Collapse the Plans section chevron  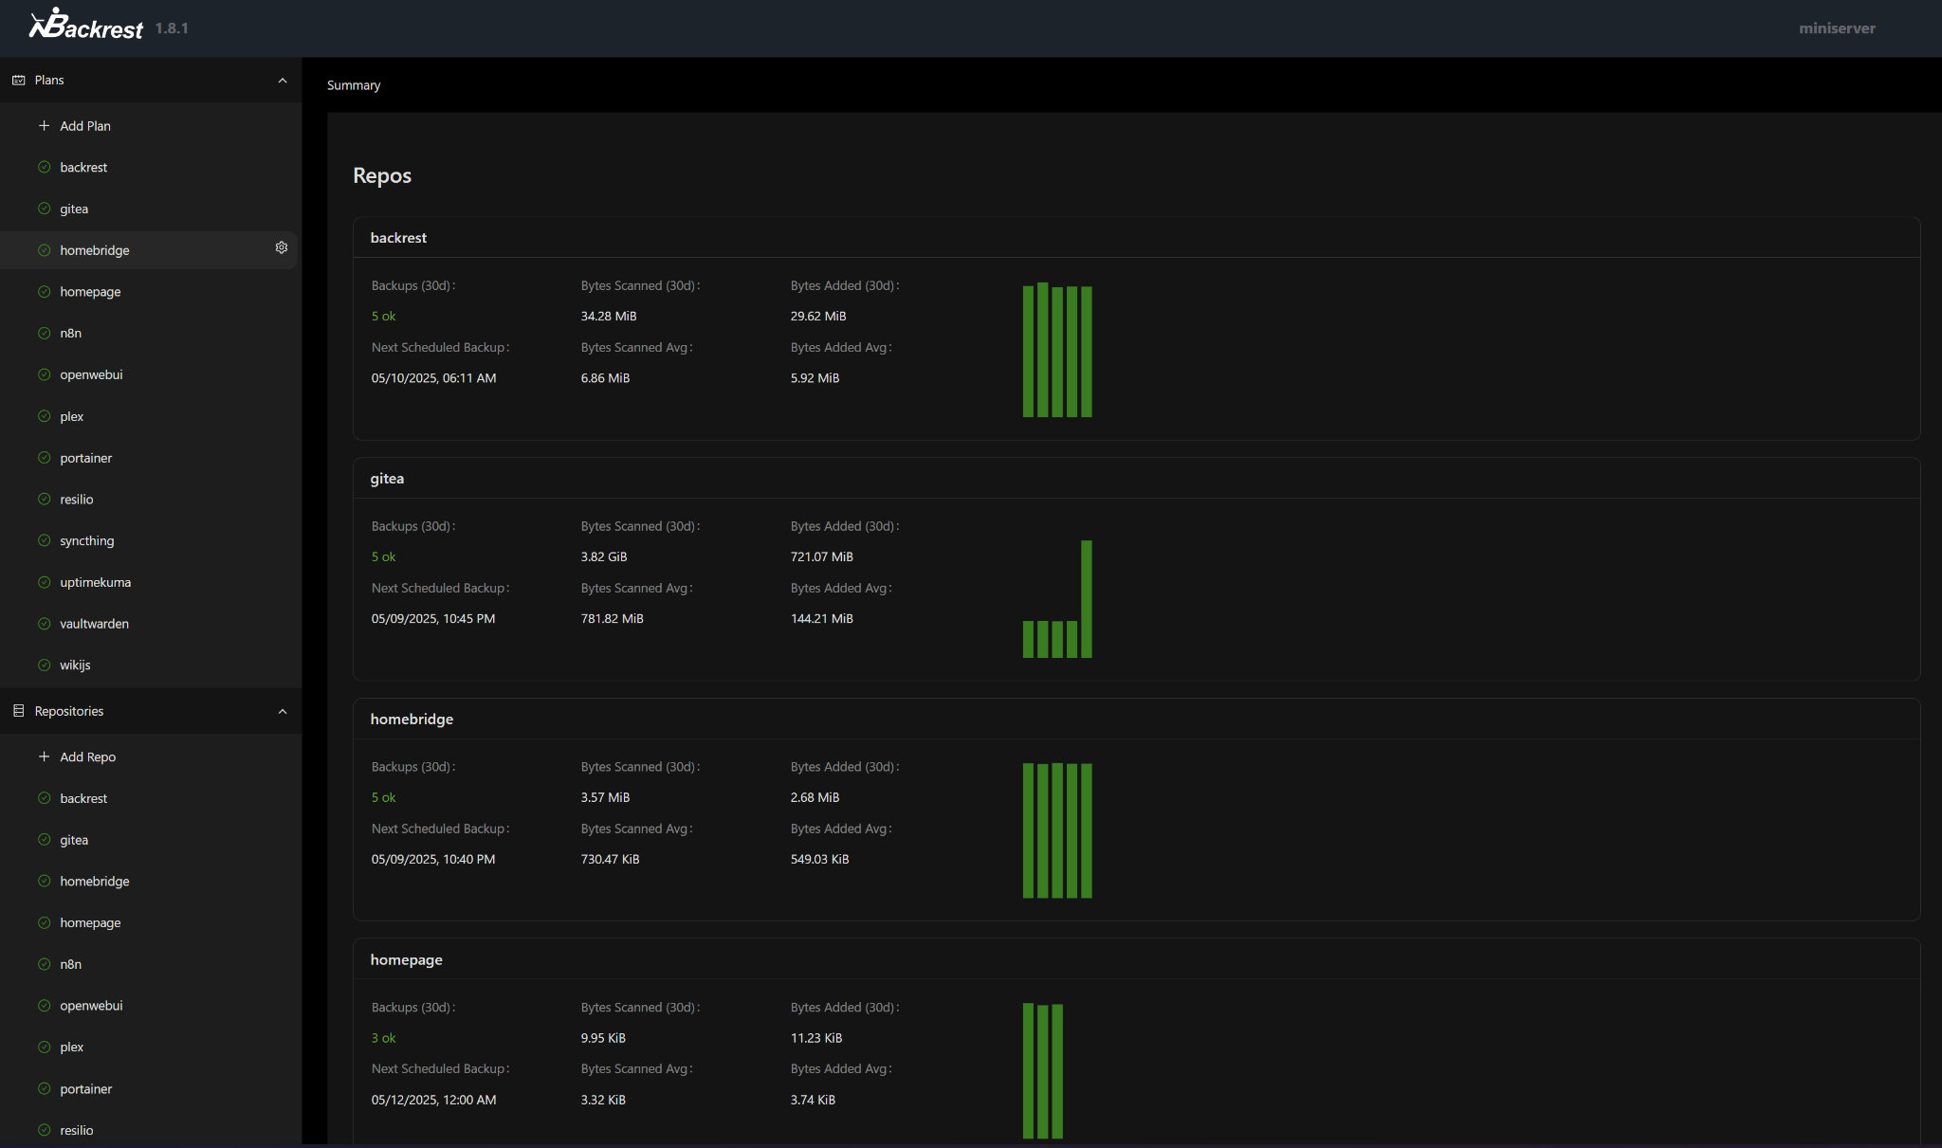point(283,81)
